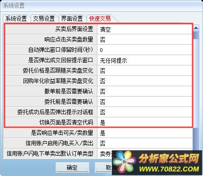The height and width of the screenshot is (176, 203).
Task: Select the 撤单前是否需要确认 label
Action: 69,92
